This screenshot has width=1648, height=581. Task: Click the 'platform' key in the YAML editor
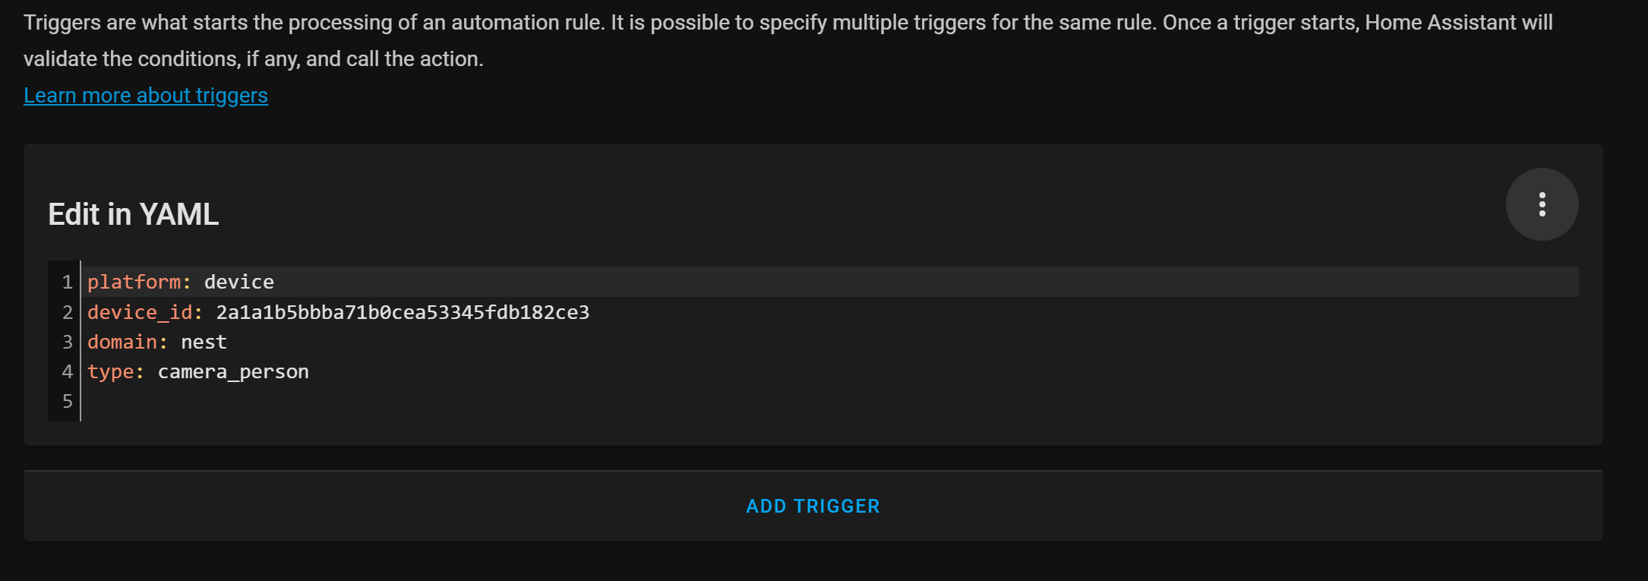[x=134, y=282]
